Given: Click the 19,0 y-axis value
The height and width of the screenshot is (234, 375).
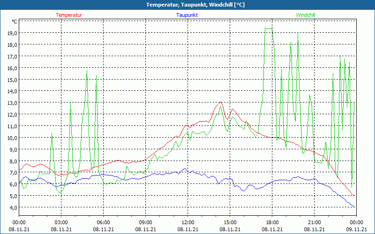Looking at the screenshot, I should pos(12,33).
